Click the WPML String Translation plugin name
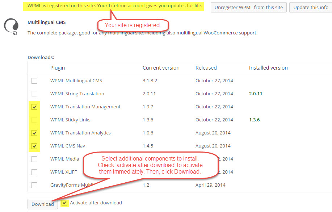The image size is (332, 212). pos(77,94)
